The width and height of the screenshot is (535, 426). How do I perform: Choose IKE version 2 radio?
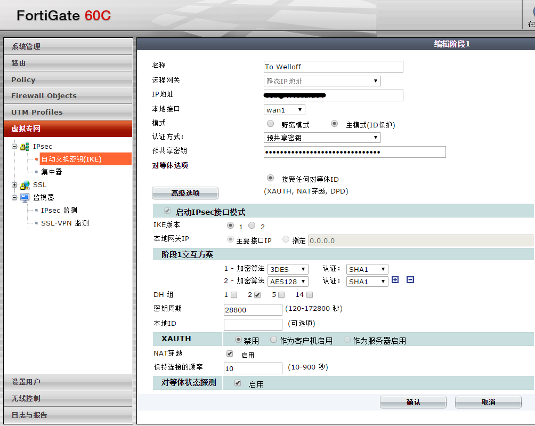click(252, 226)
